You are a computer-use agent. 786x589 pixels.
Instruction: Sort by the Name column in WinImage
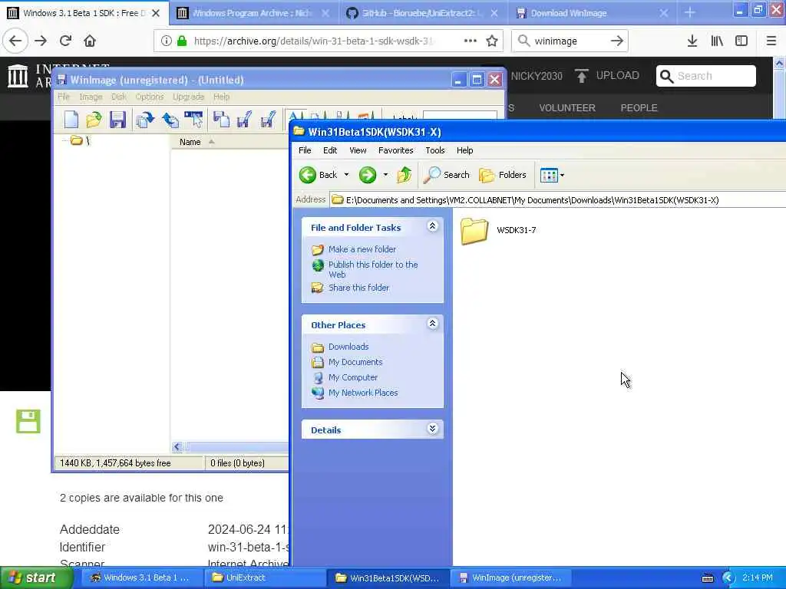(190, 142)
